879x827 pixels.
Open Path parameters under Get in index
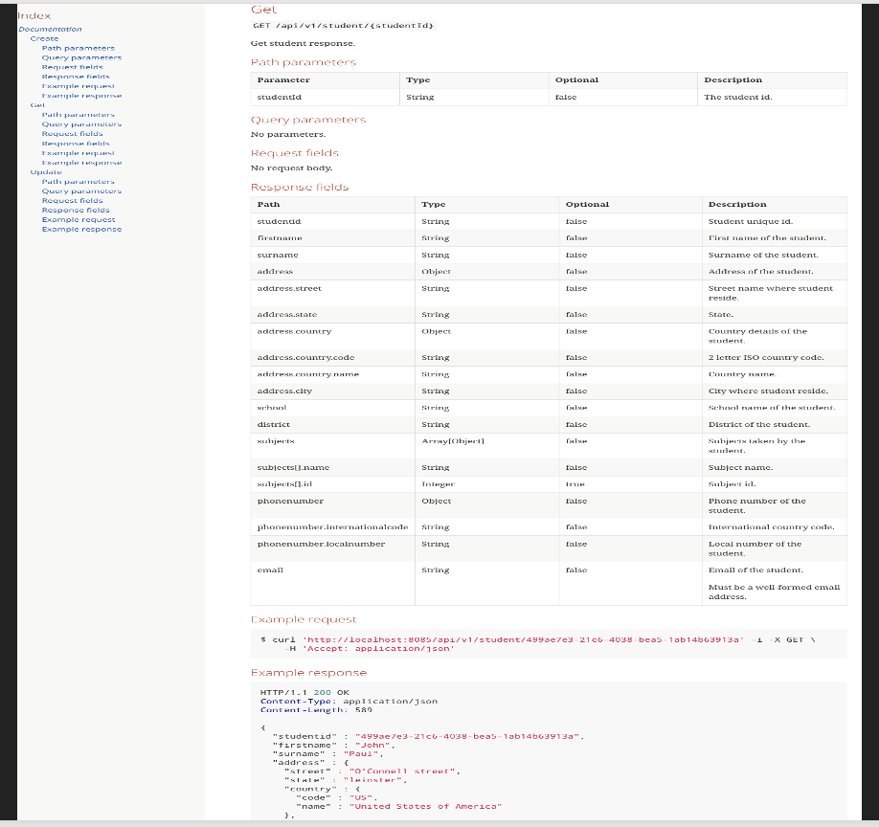pyautogui.click(x=78, y=115)
